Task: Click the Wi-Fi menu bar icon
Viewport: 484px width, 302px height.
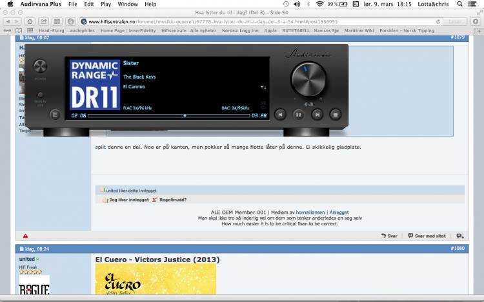Action: point(320,4)
